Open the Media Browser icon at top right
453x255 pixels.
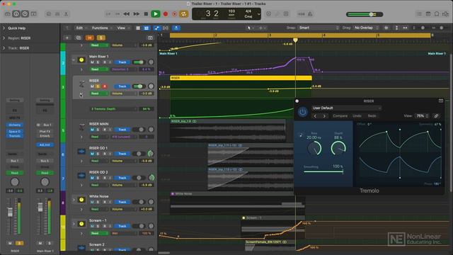[445, 14]
